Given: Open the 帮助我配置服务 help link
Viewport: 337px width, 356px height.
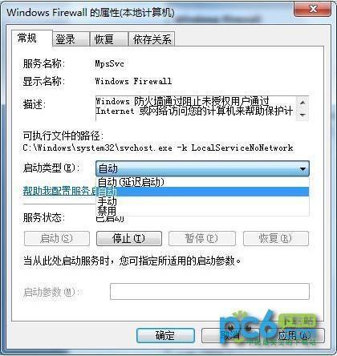Looking at the screenshot, I should click(60, 191).
